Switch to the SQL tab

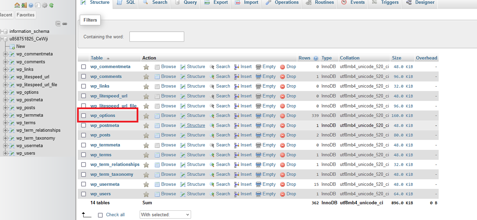click(126, 3)
